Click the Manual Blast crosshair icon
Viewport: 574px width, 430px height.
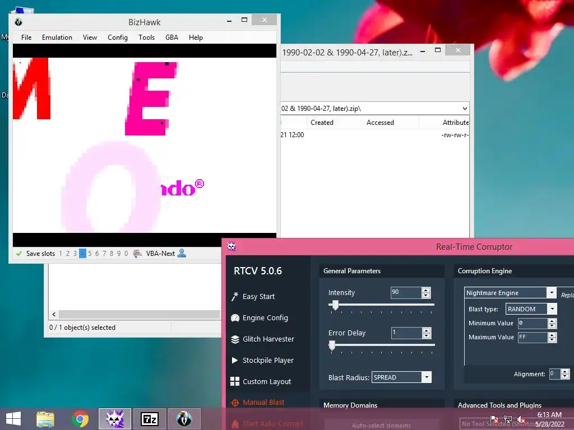(235, 403)
